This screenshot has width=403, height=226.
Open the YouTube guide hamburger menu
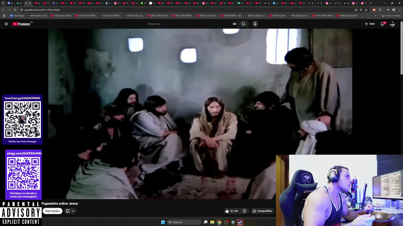6,24
